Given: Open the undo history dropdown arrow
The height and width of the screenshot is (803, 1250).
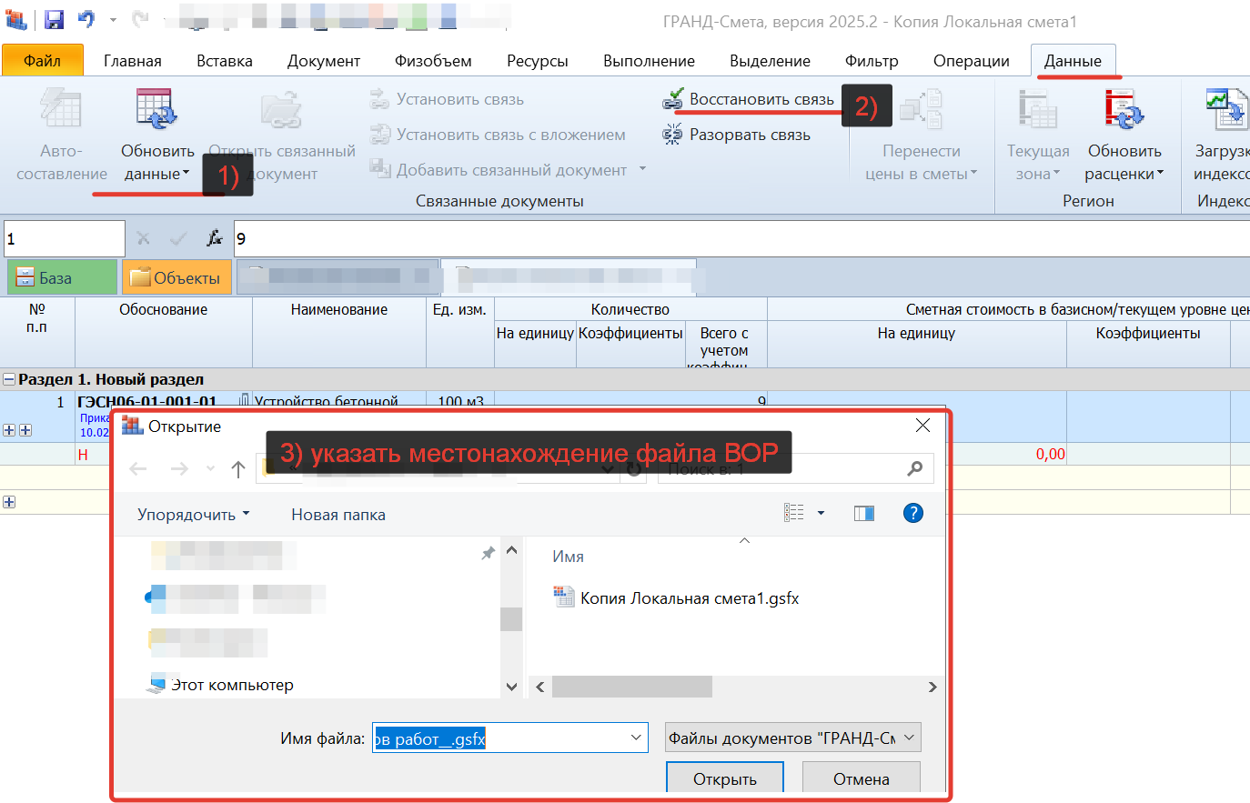Looking at the screenshot, I should coord(113,19).
